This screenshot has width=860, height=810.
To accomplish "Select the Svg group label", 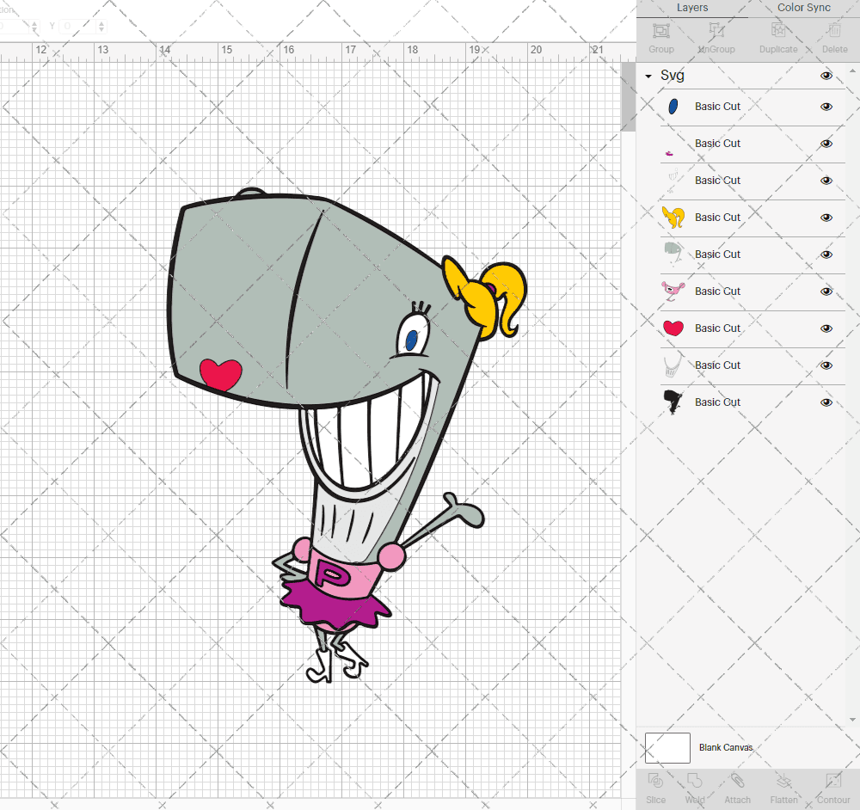I will click(x=672, y=75).
